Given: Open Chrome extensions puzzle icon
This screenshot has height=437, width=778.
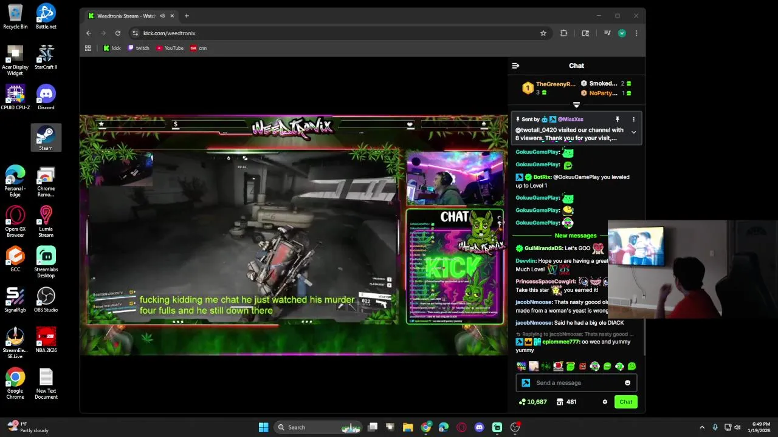Looking at the screenshot, I should click(563, 33).
